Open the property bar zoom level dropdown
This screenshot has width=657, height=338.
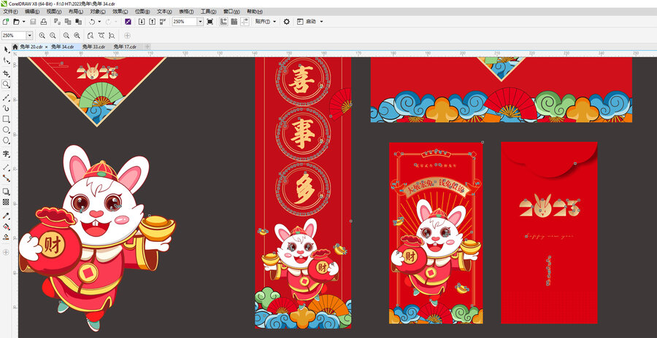(29, 36)
